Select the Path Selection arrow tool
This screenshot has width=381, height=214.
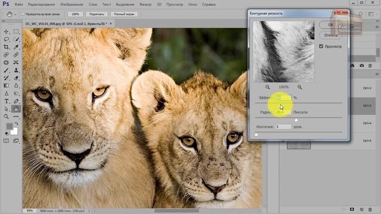pyautogui.click(x=7, y=109)
